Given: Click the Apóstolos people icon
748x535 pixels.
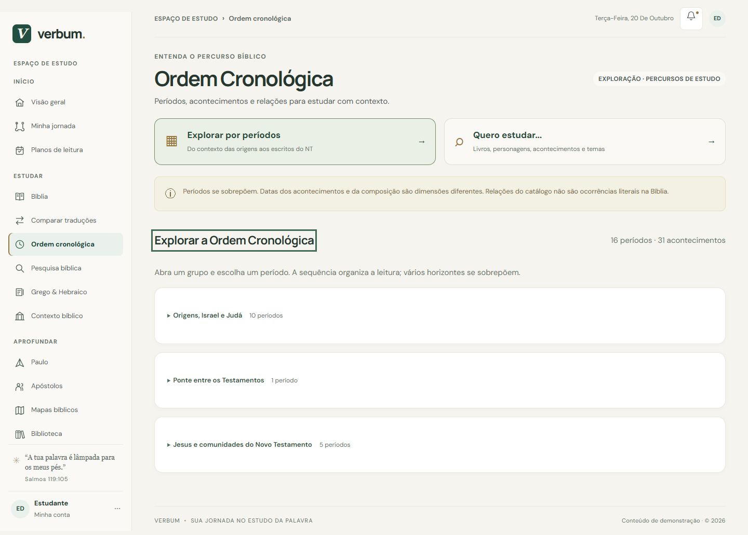Looking at the screenshot, I should [x=20, y=386].
